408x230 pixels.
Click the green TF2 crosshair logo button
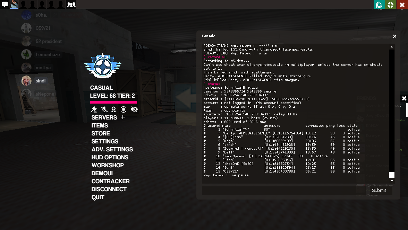click(x=391, y=5)
